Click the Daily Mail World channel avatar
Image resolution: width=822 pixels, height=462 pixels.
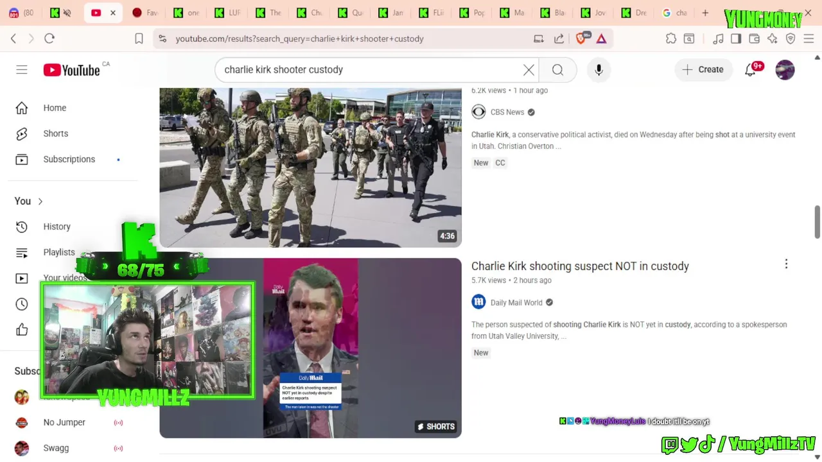[x=478, y=302]
